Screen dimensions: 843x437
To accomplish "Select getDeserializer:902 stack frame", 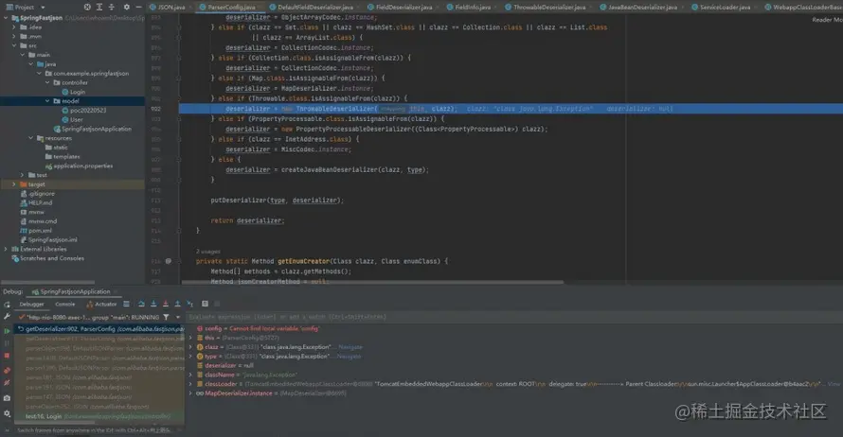I will (99, 328).
